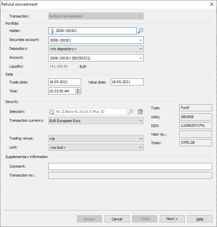The image size is (217, 227).
Task: Focus the Value date field
Action: [x=127, y=82]
